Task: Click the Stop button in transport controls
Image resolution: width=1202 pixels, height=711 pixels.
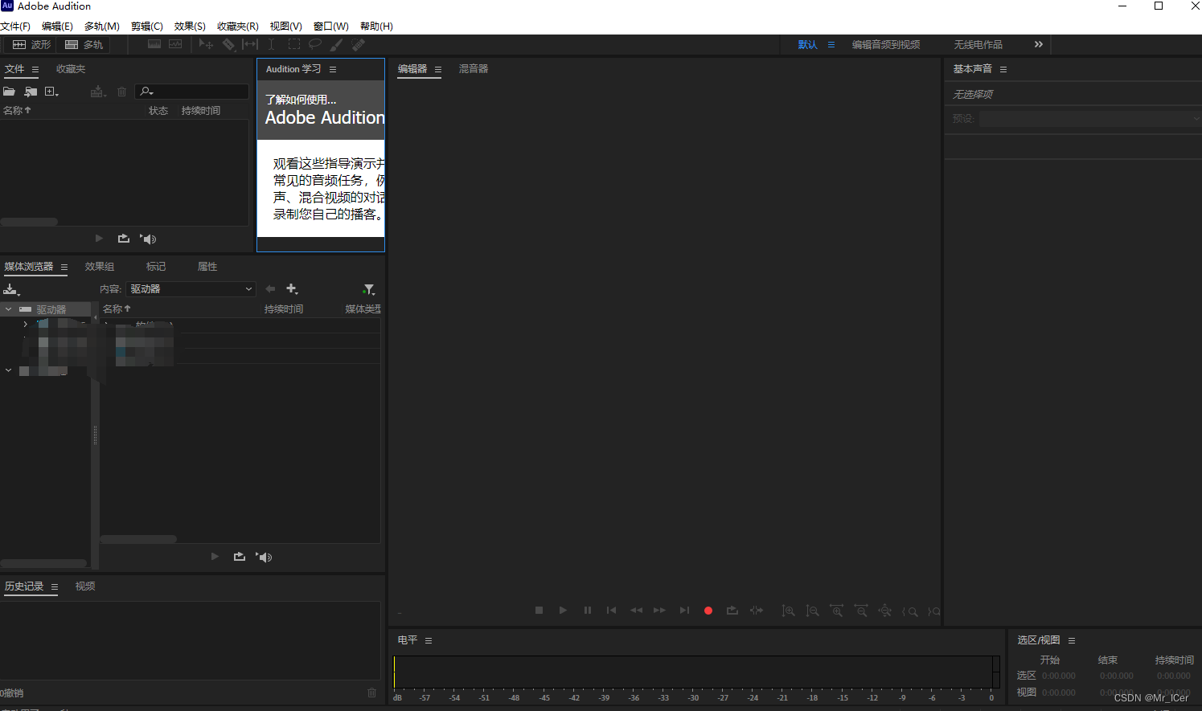Action: pyautogui.click(x=539, y=611)
